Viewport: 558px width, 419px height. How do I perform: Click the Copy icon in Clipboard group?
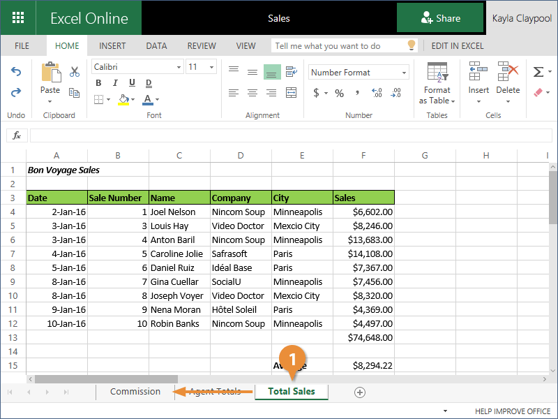[x=75, y=91]
